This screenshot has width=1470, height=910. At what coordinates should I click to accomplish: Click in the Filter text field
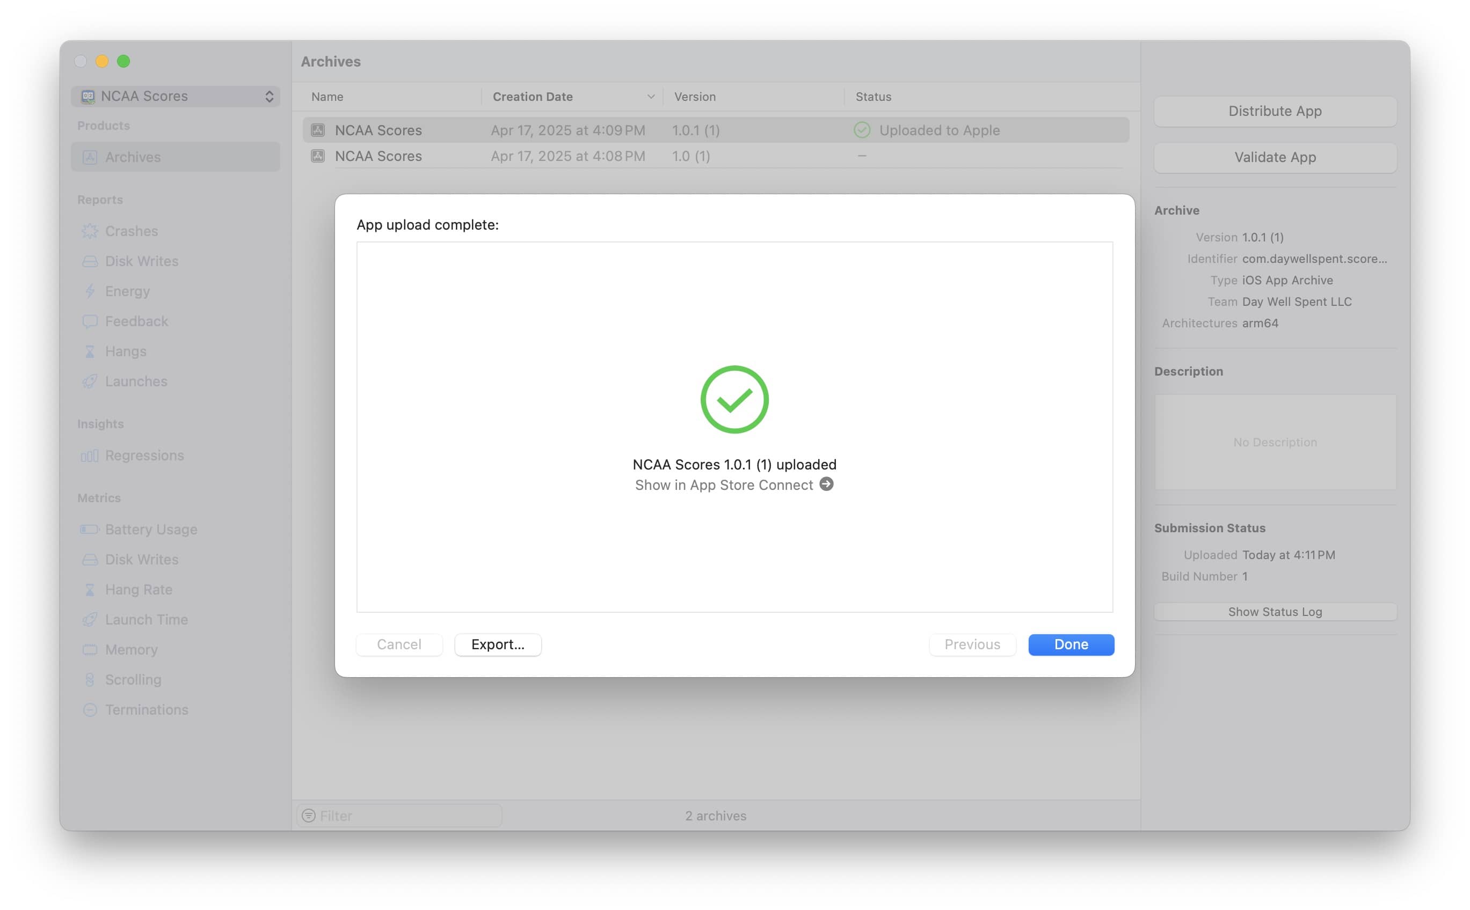(410, 816)
